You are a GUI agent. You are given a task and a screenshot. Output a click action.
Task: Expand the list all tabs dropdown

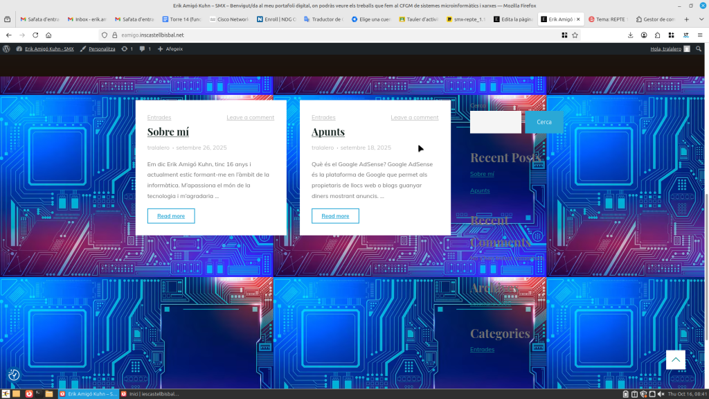click(x=700, y=19)
